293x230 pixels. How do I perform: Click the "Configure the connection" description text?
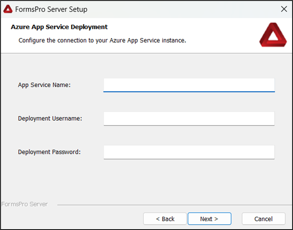(102, 40)
